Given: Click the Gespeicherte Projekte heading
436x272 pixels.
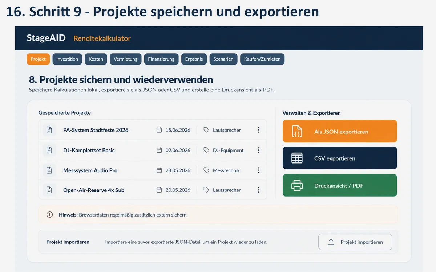Looking at the screenshot, I should [65, 113].
